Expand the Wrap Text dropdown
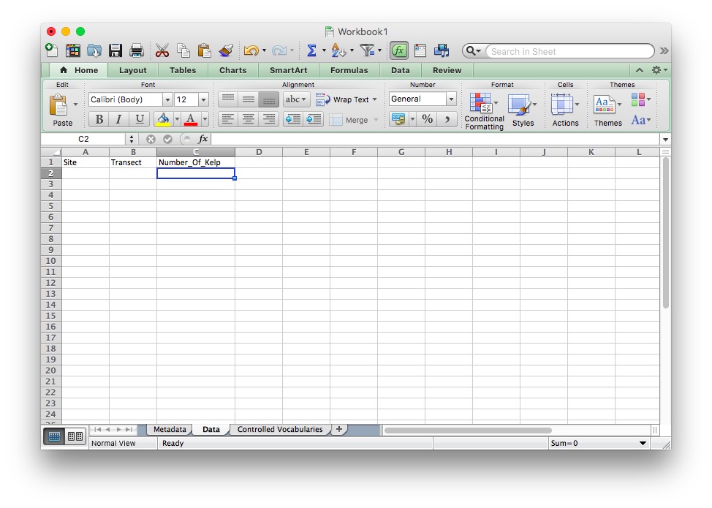712x508 pixels. 375,99
